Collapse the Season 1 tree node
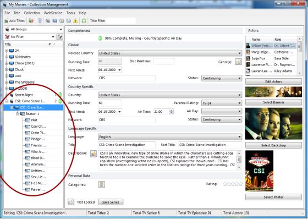Screen dimensions: 308x219 [17, 114]
